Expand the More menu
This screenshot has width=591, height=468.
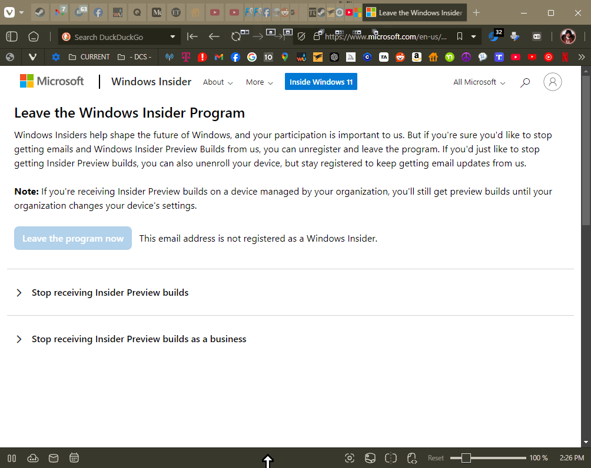click(260, 82)
